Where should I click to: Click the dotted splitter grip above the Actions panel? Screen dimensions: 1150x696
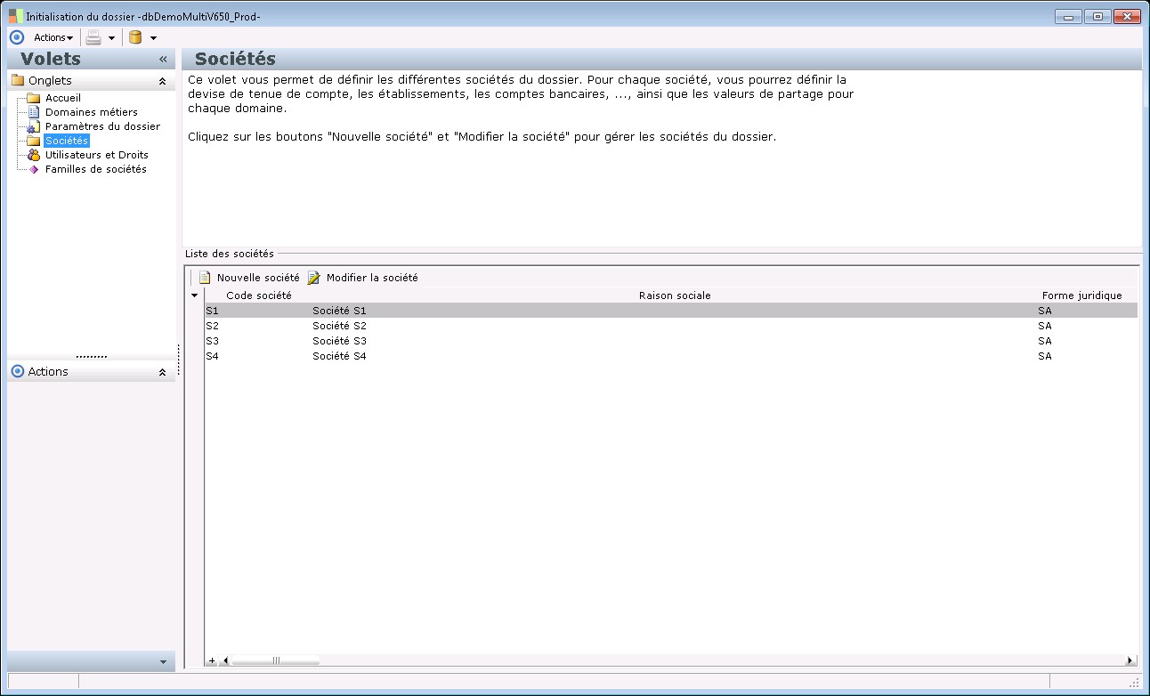pyautogui.click(x=92, y=356)
